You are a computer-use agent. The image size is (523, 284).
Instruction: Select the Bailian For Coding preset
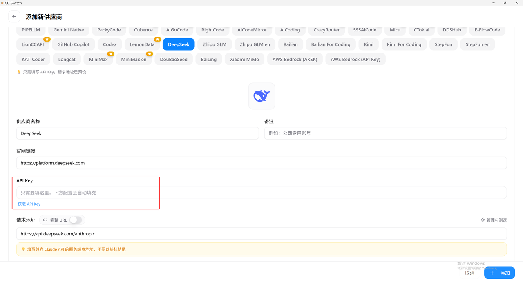[x=331, y=44]
